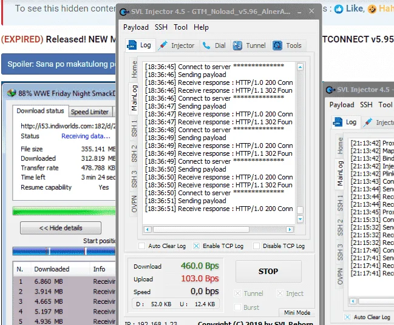Click the scroll left arrow in the background right injector log
This screenshot has height=325, width=394.
pos(353,301)
